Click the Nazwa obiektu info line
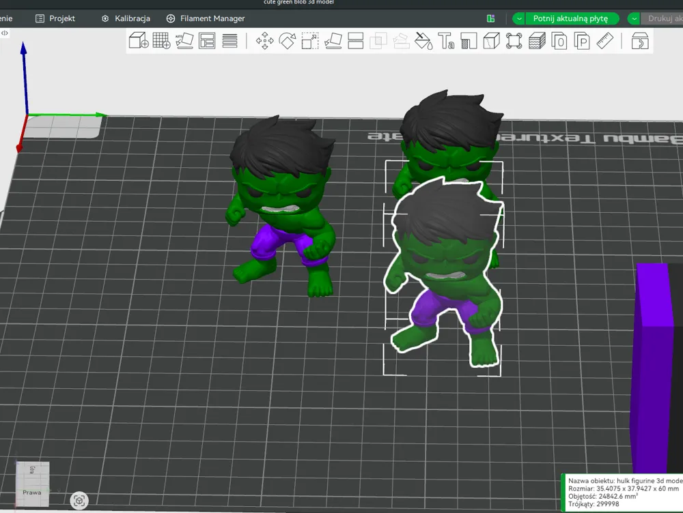Image resolution: width=683 pixels, height=513 pixels. coord(625,481)
